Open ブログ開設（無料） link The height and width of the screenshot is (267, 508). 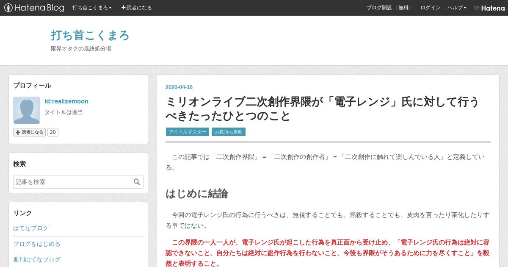pos(389,8)
